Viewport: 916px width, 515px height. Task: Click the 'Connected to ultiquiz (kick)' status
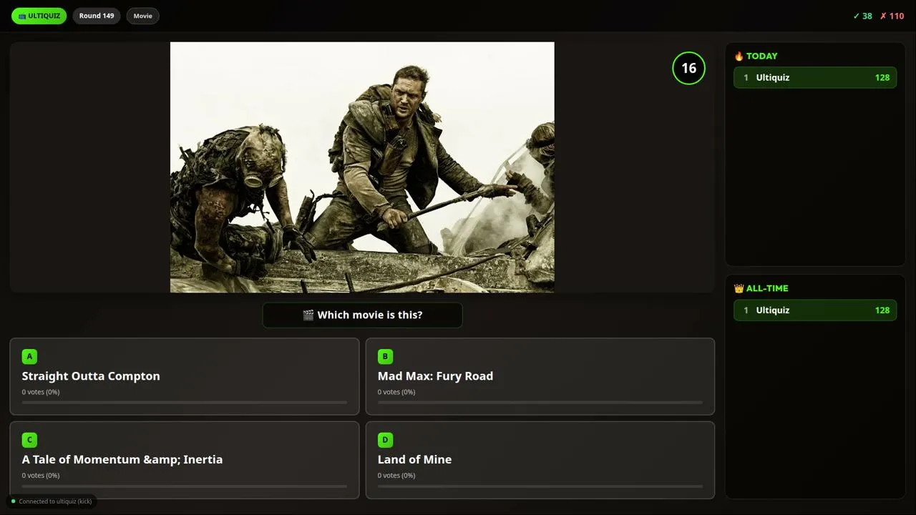pos(52,501)
